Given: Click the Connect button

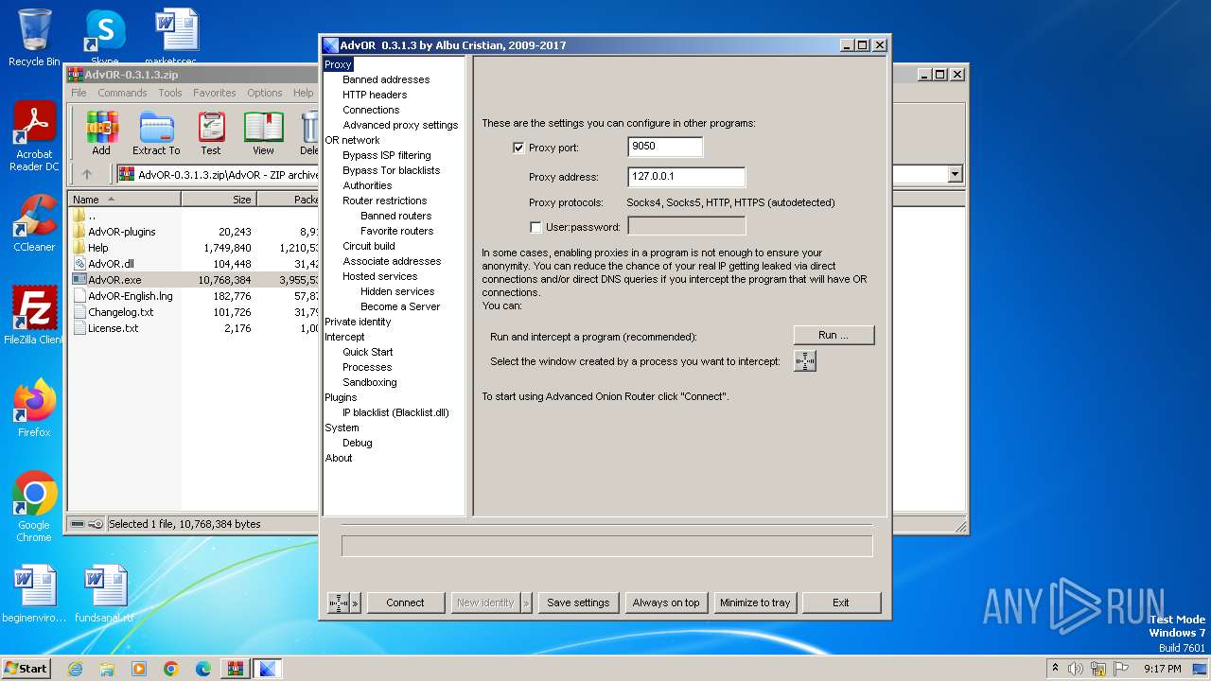Looking at the screenshot, I should [x=405, y=602].
